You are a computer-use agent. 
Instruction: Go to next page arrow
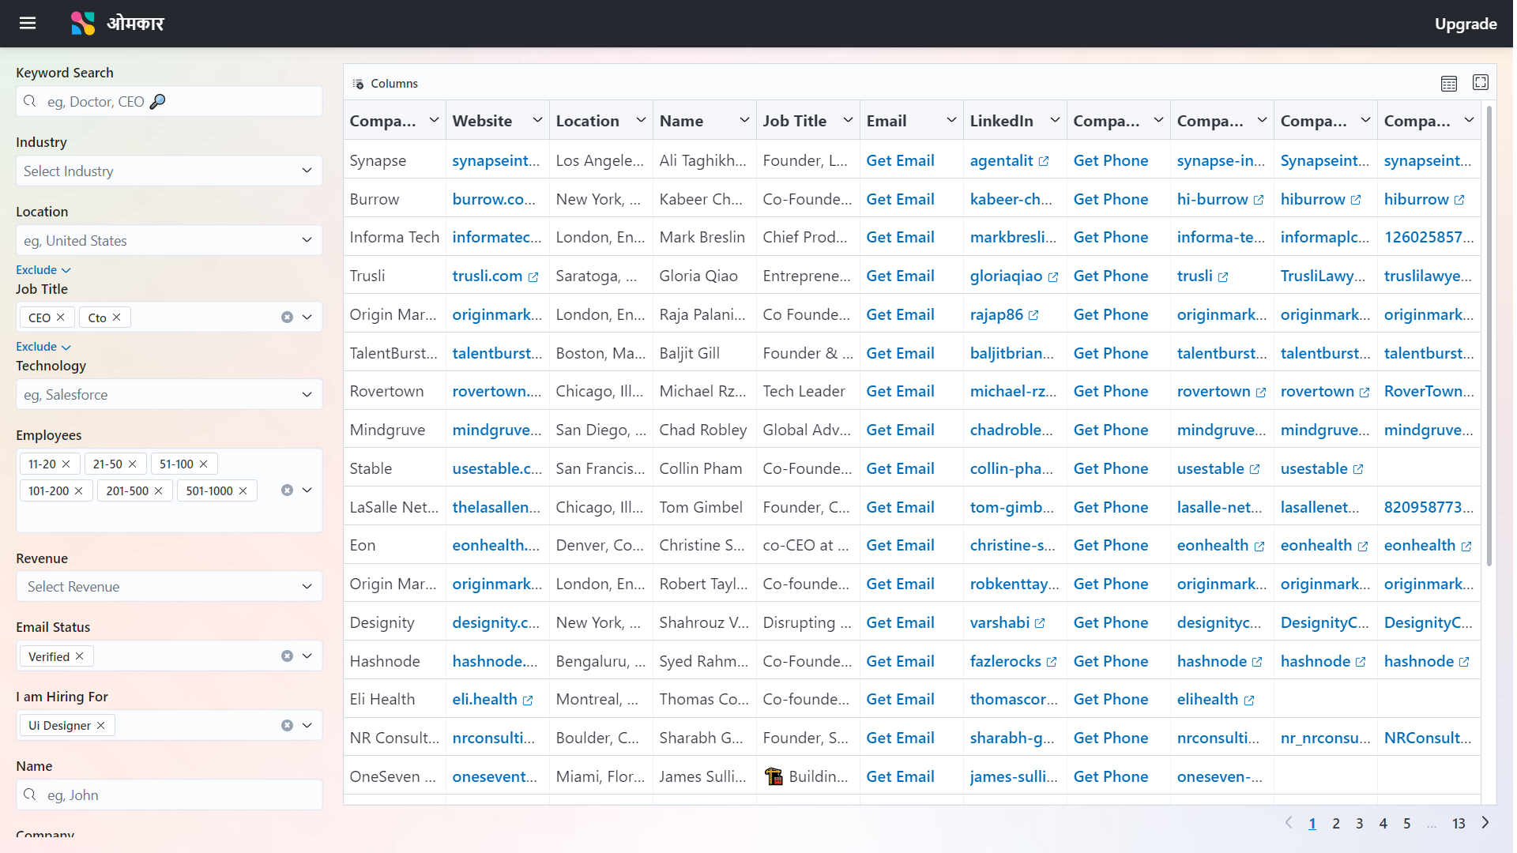(x=1485, y=823)
